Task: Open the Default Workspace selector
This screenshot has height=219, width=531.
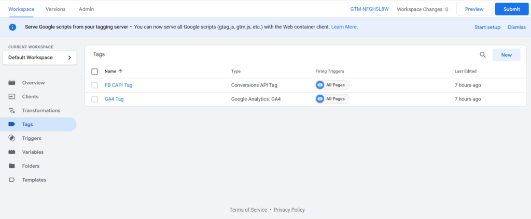Action: click(39, 58)
